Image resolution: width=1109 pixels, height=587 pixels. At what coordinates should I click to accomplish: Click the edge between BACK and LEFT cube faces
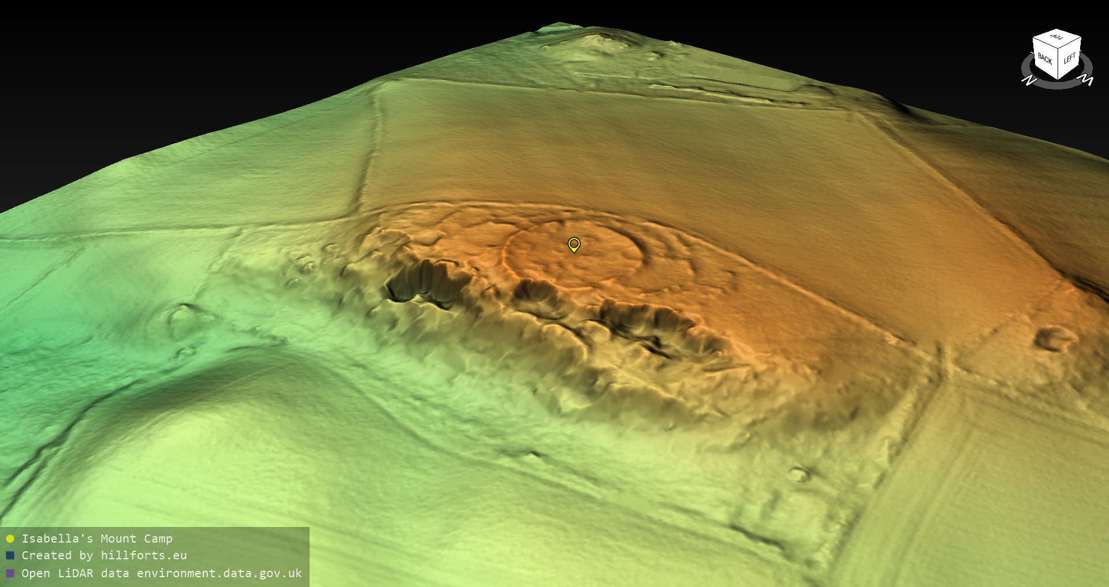click(1058, 63)
